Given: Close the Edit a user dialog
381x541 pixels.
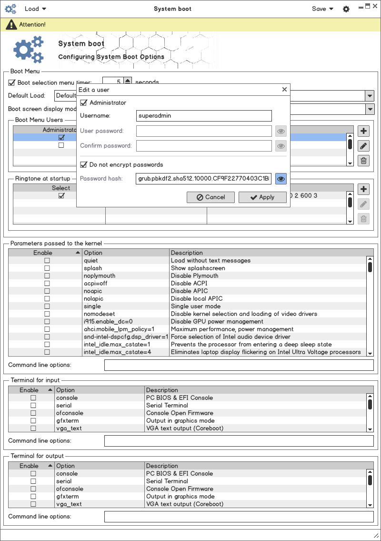Looking at the screenshot, I should pyautogui.click(x=284, y=89).
